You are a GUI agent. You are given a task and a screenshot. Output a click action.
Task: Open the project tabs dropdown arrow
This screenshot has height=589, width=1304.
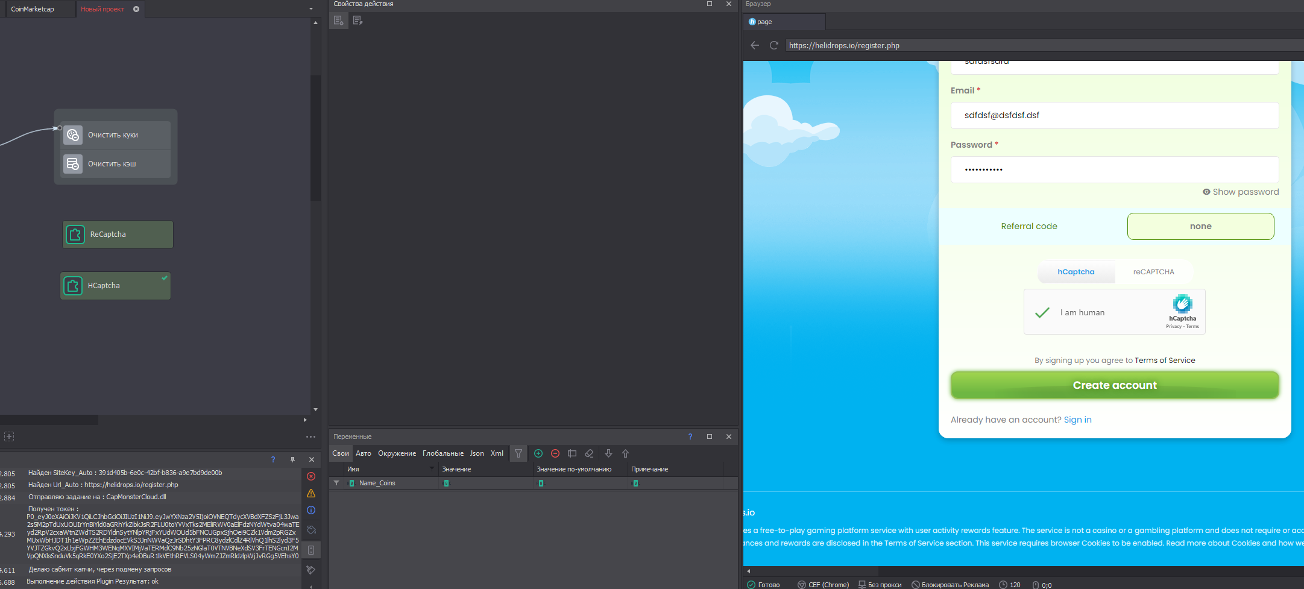pos(311,9)
